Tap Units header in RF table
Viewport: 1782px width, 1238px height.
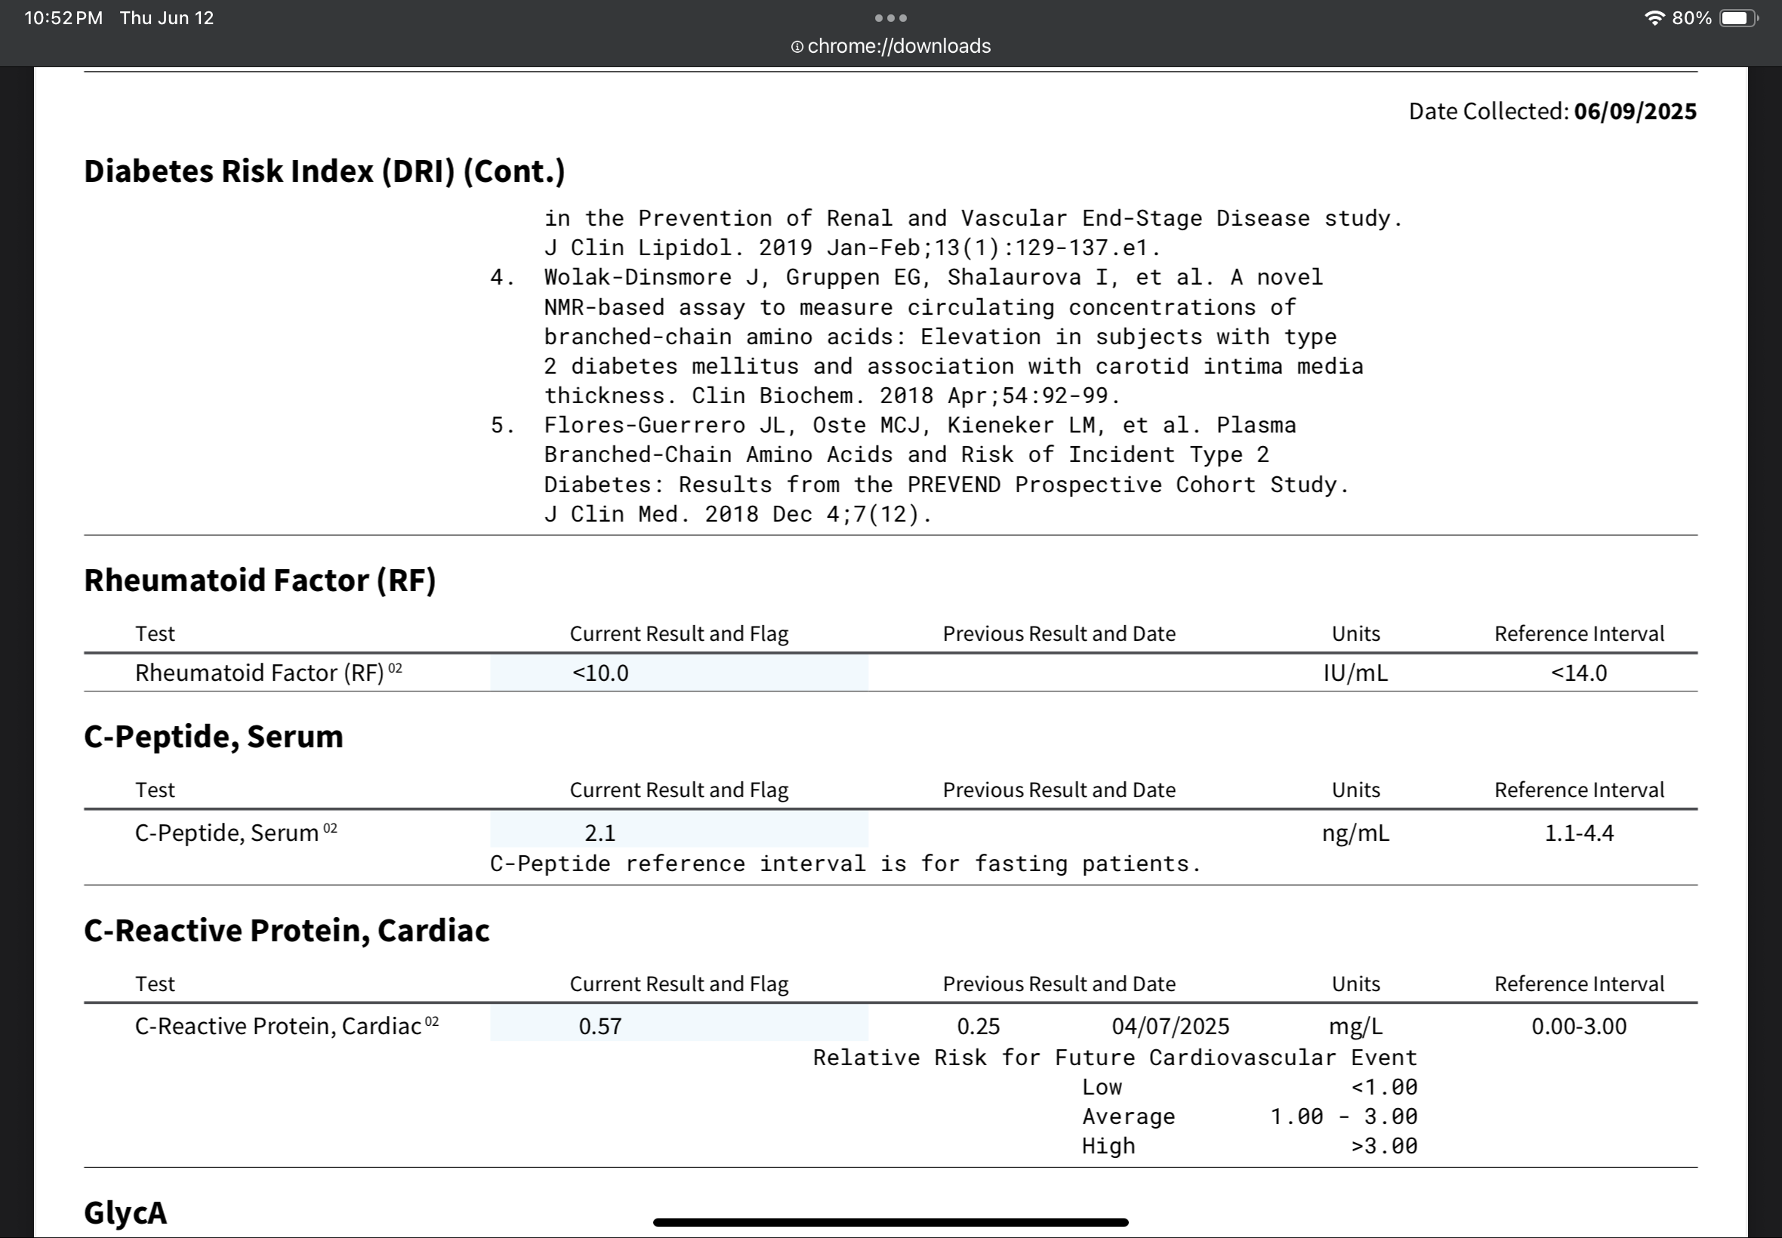(1355, 634)
